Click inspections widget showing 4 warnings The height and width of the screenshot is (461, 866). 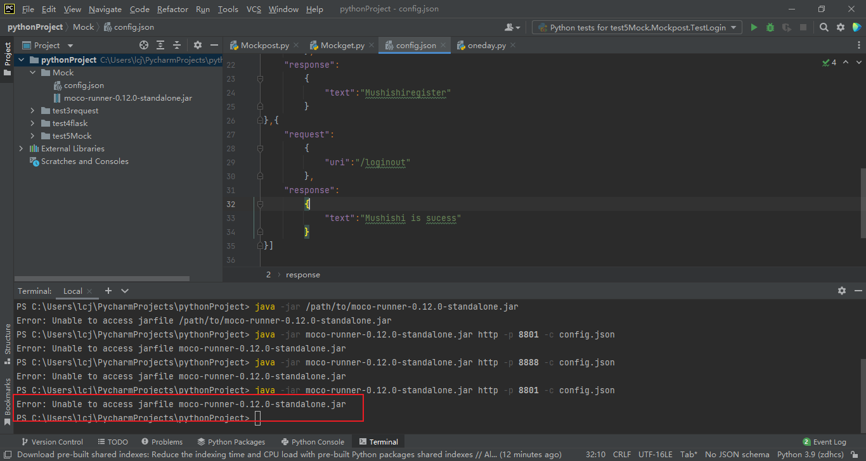point(829,62)
